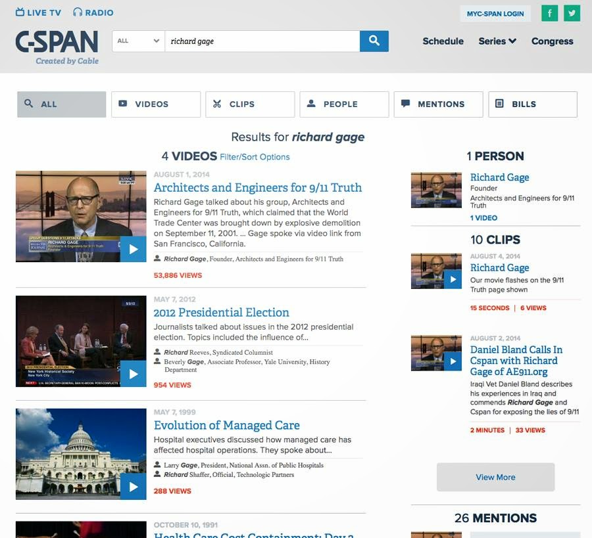This screenshot has height=538, width=592.
Task: Click the Twitter bird icon button
Action: (572, 14)
